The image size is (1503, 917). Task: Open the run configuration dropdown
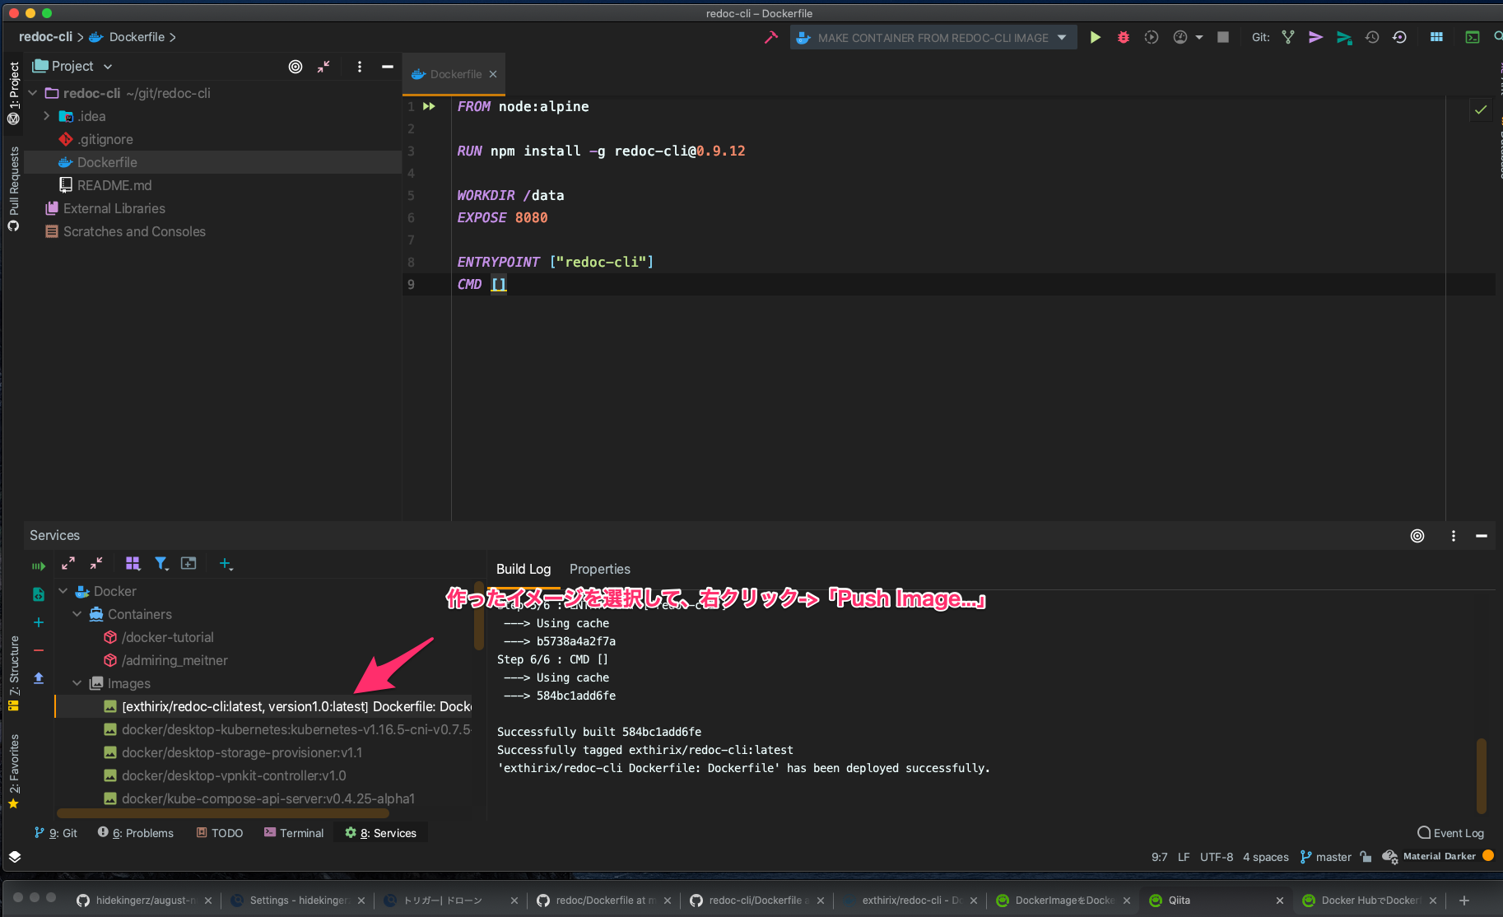tap(933, 37)
